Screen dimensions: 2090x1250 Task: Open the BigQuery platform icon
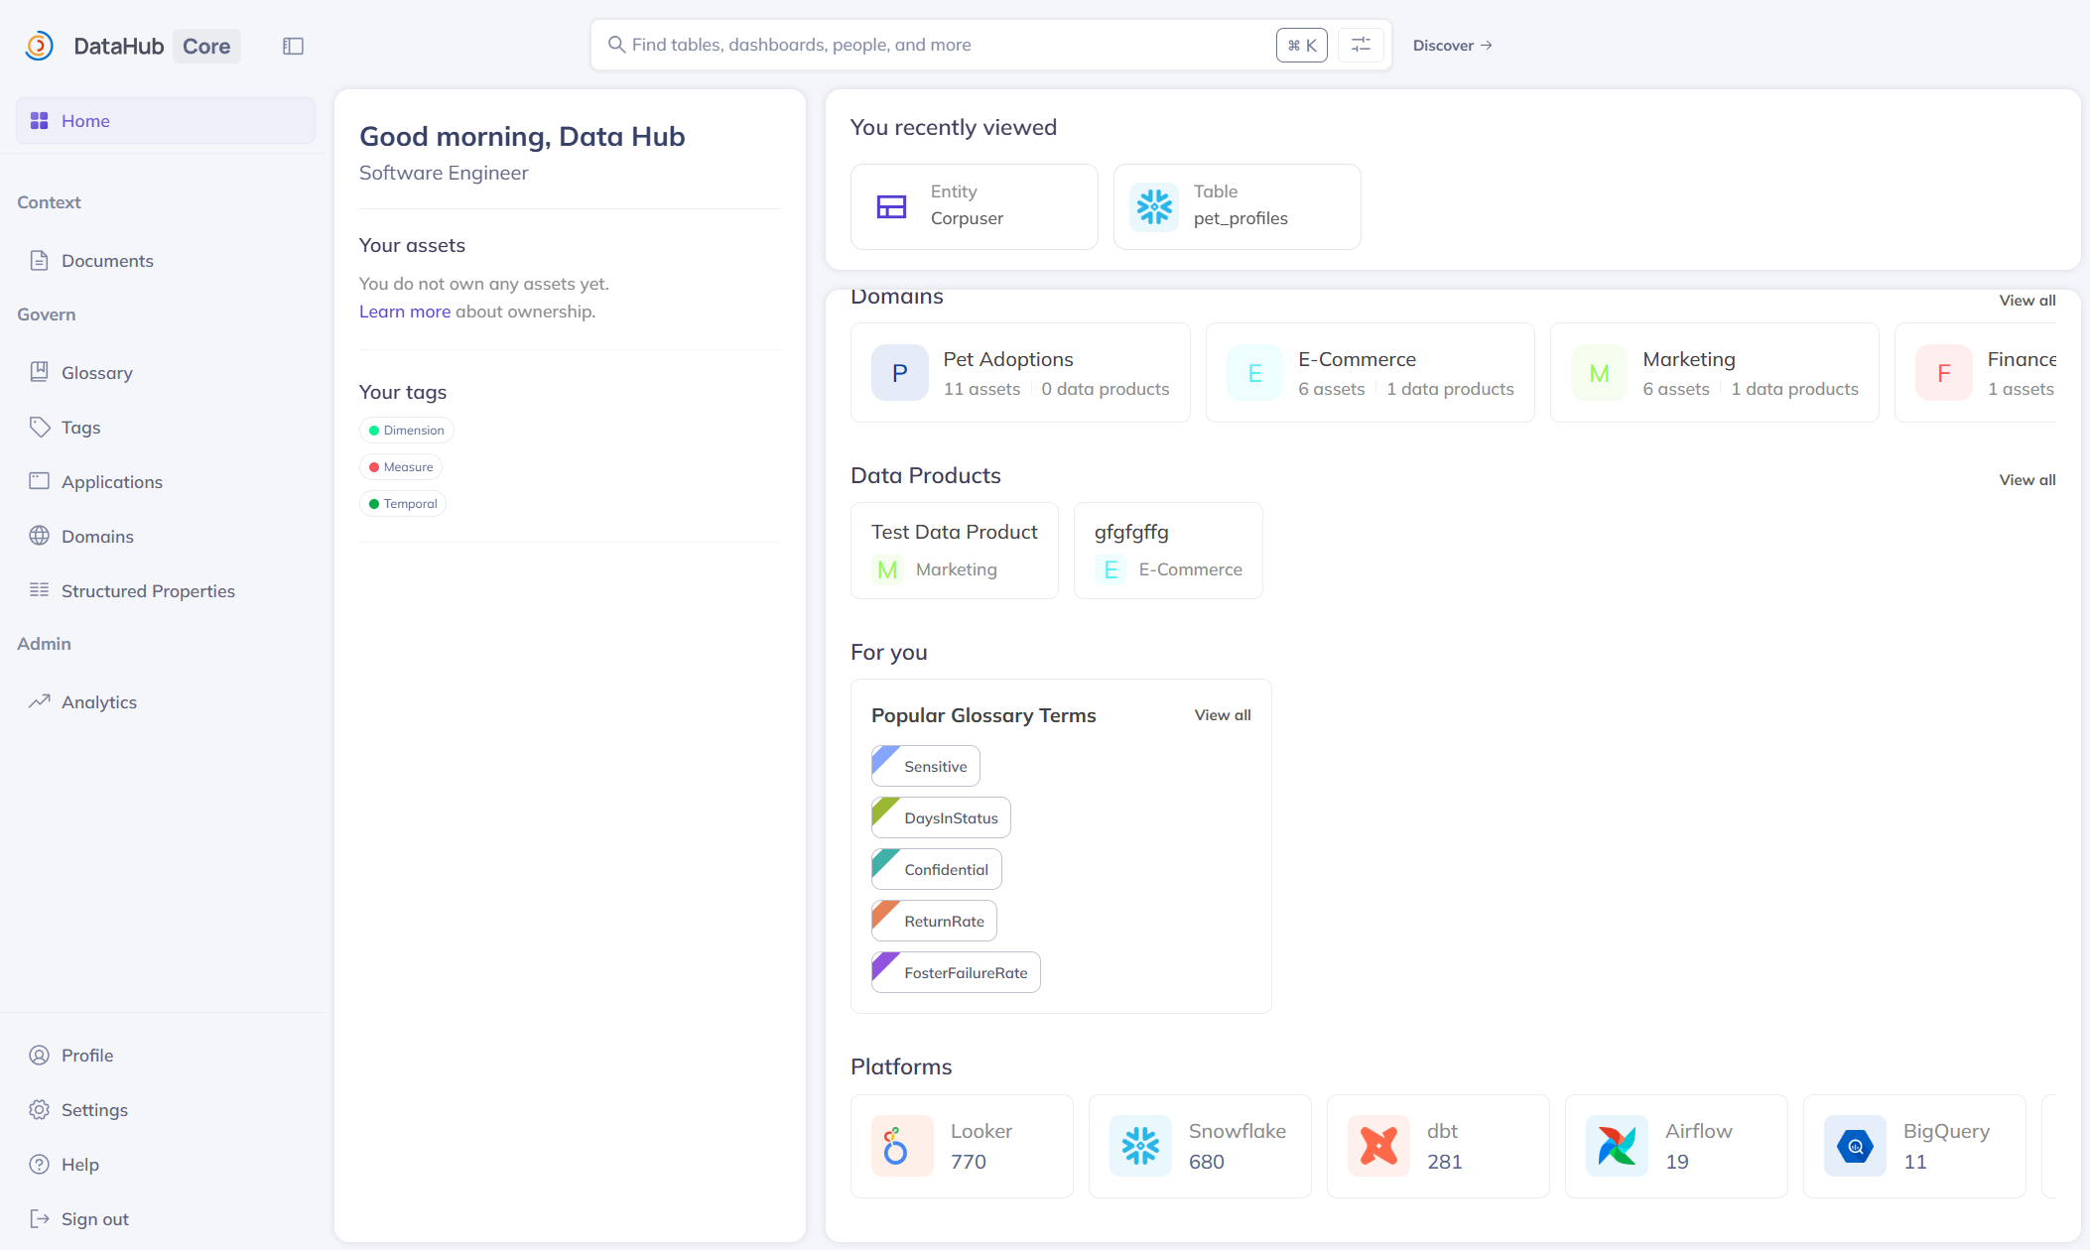click(1854, 1146)
